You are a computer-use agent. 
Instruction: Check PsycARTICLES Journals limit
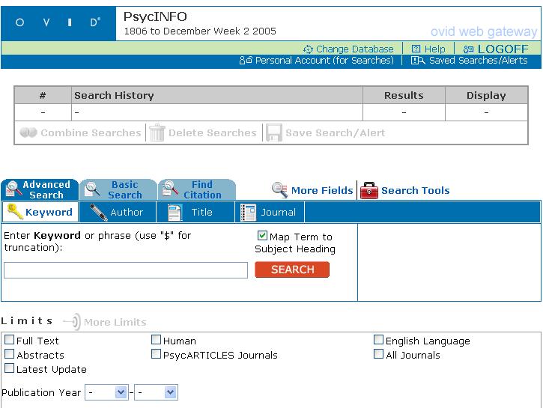[157, 353]
